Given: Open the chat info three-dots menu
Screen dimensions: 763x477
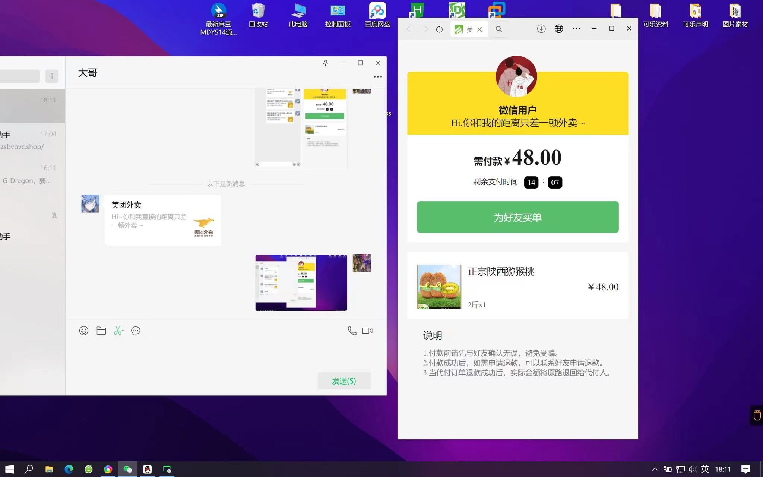Looking at the screenshot, I should pos(378,77).
